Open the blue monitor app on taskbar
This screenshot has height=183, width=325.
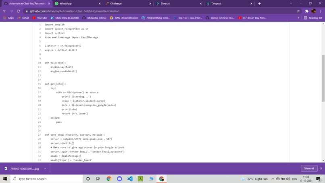[151, 179]
